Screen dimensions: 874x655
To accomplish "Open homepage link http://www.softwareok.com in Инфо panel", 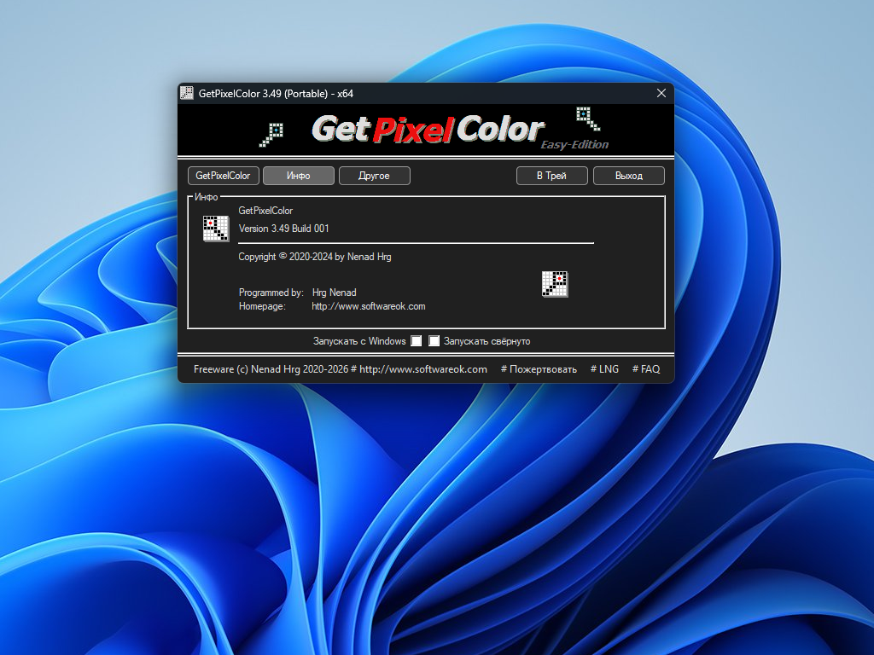I will pyautogui.click(x=369, y=306).
